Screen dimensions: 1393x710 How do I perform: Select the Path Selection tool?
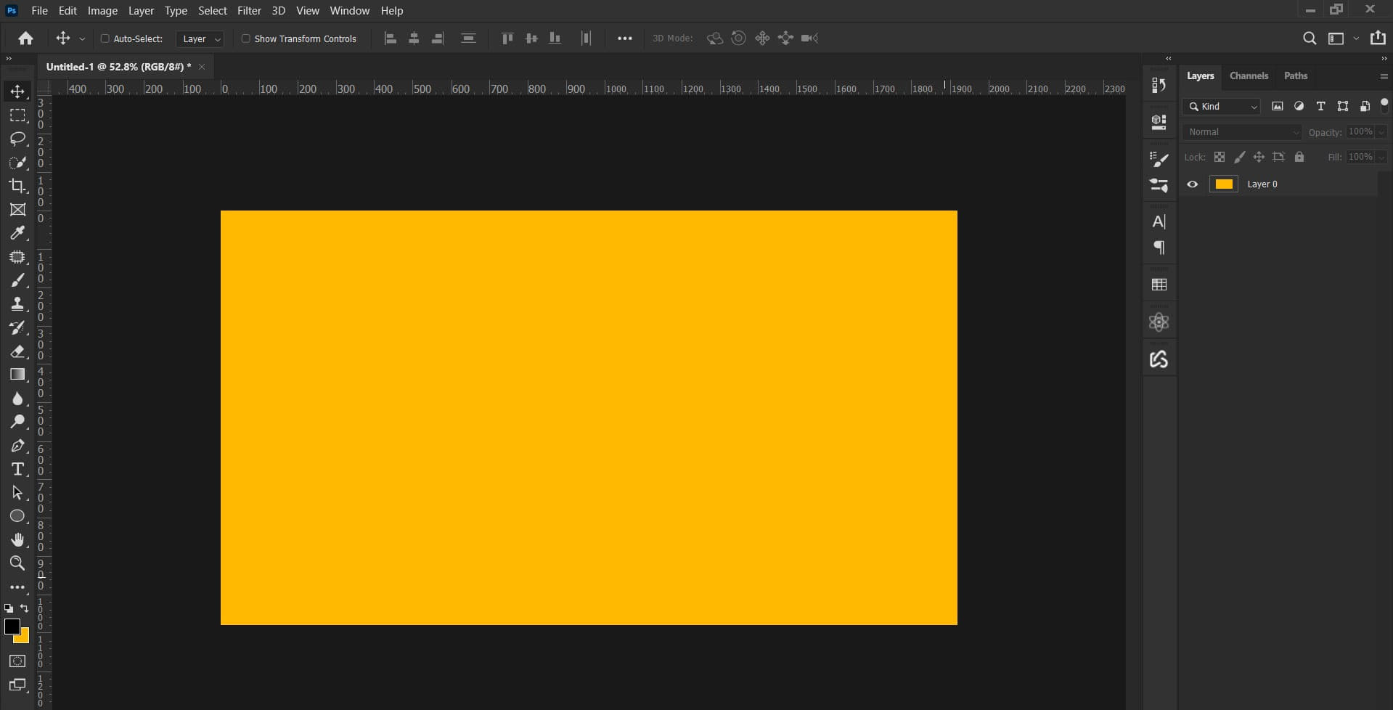point(17,493)
